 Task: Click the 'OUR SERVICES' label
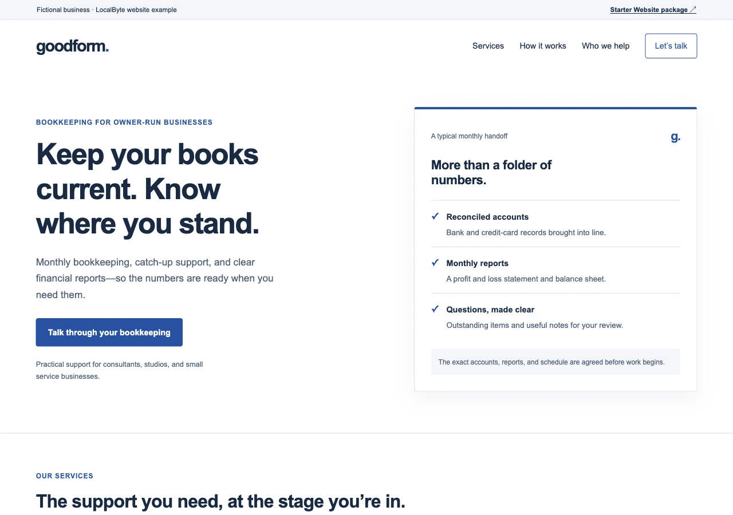(65, 476)
